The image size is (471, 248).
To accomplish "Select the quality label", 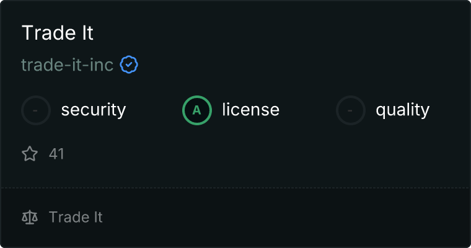I will pyautogui.click(x=402, y=110).
